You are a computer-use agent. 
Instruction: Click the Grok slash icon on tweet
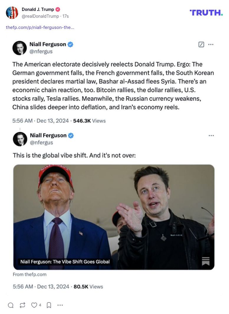point(201,45)
